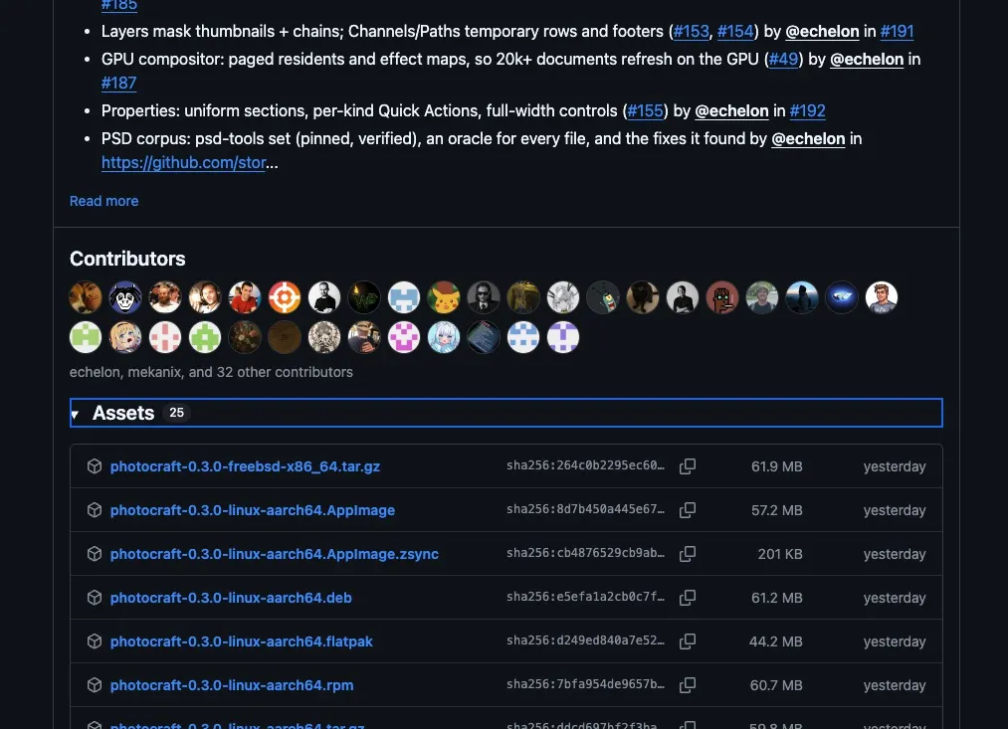This screenshot has height=729, width=1008.
Task: Click the 61.9 MB file size
Action: (x=776, y=466)
